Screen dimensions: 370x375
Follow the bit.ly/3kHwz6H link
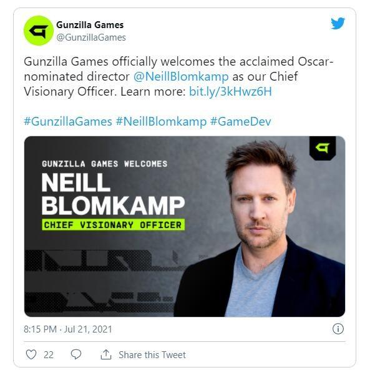[x=230, y=91]
